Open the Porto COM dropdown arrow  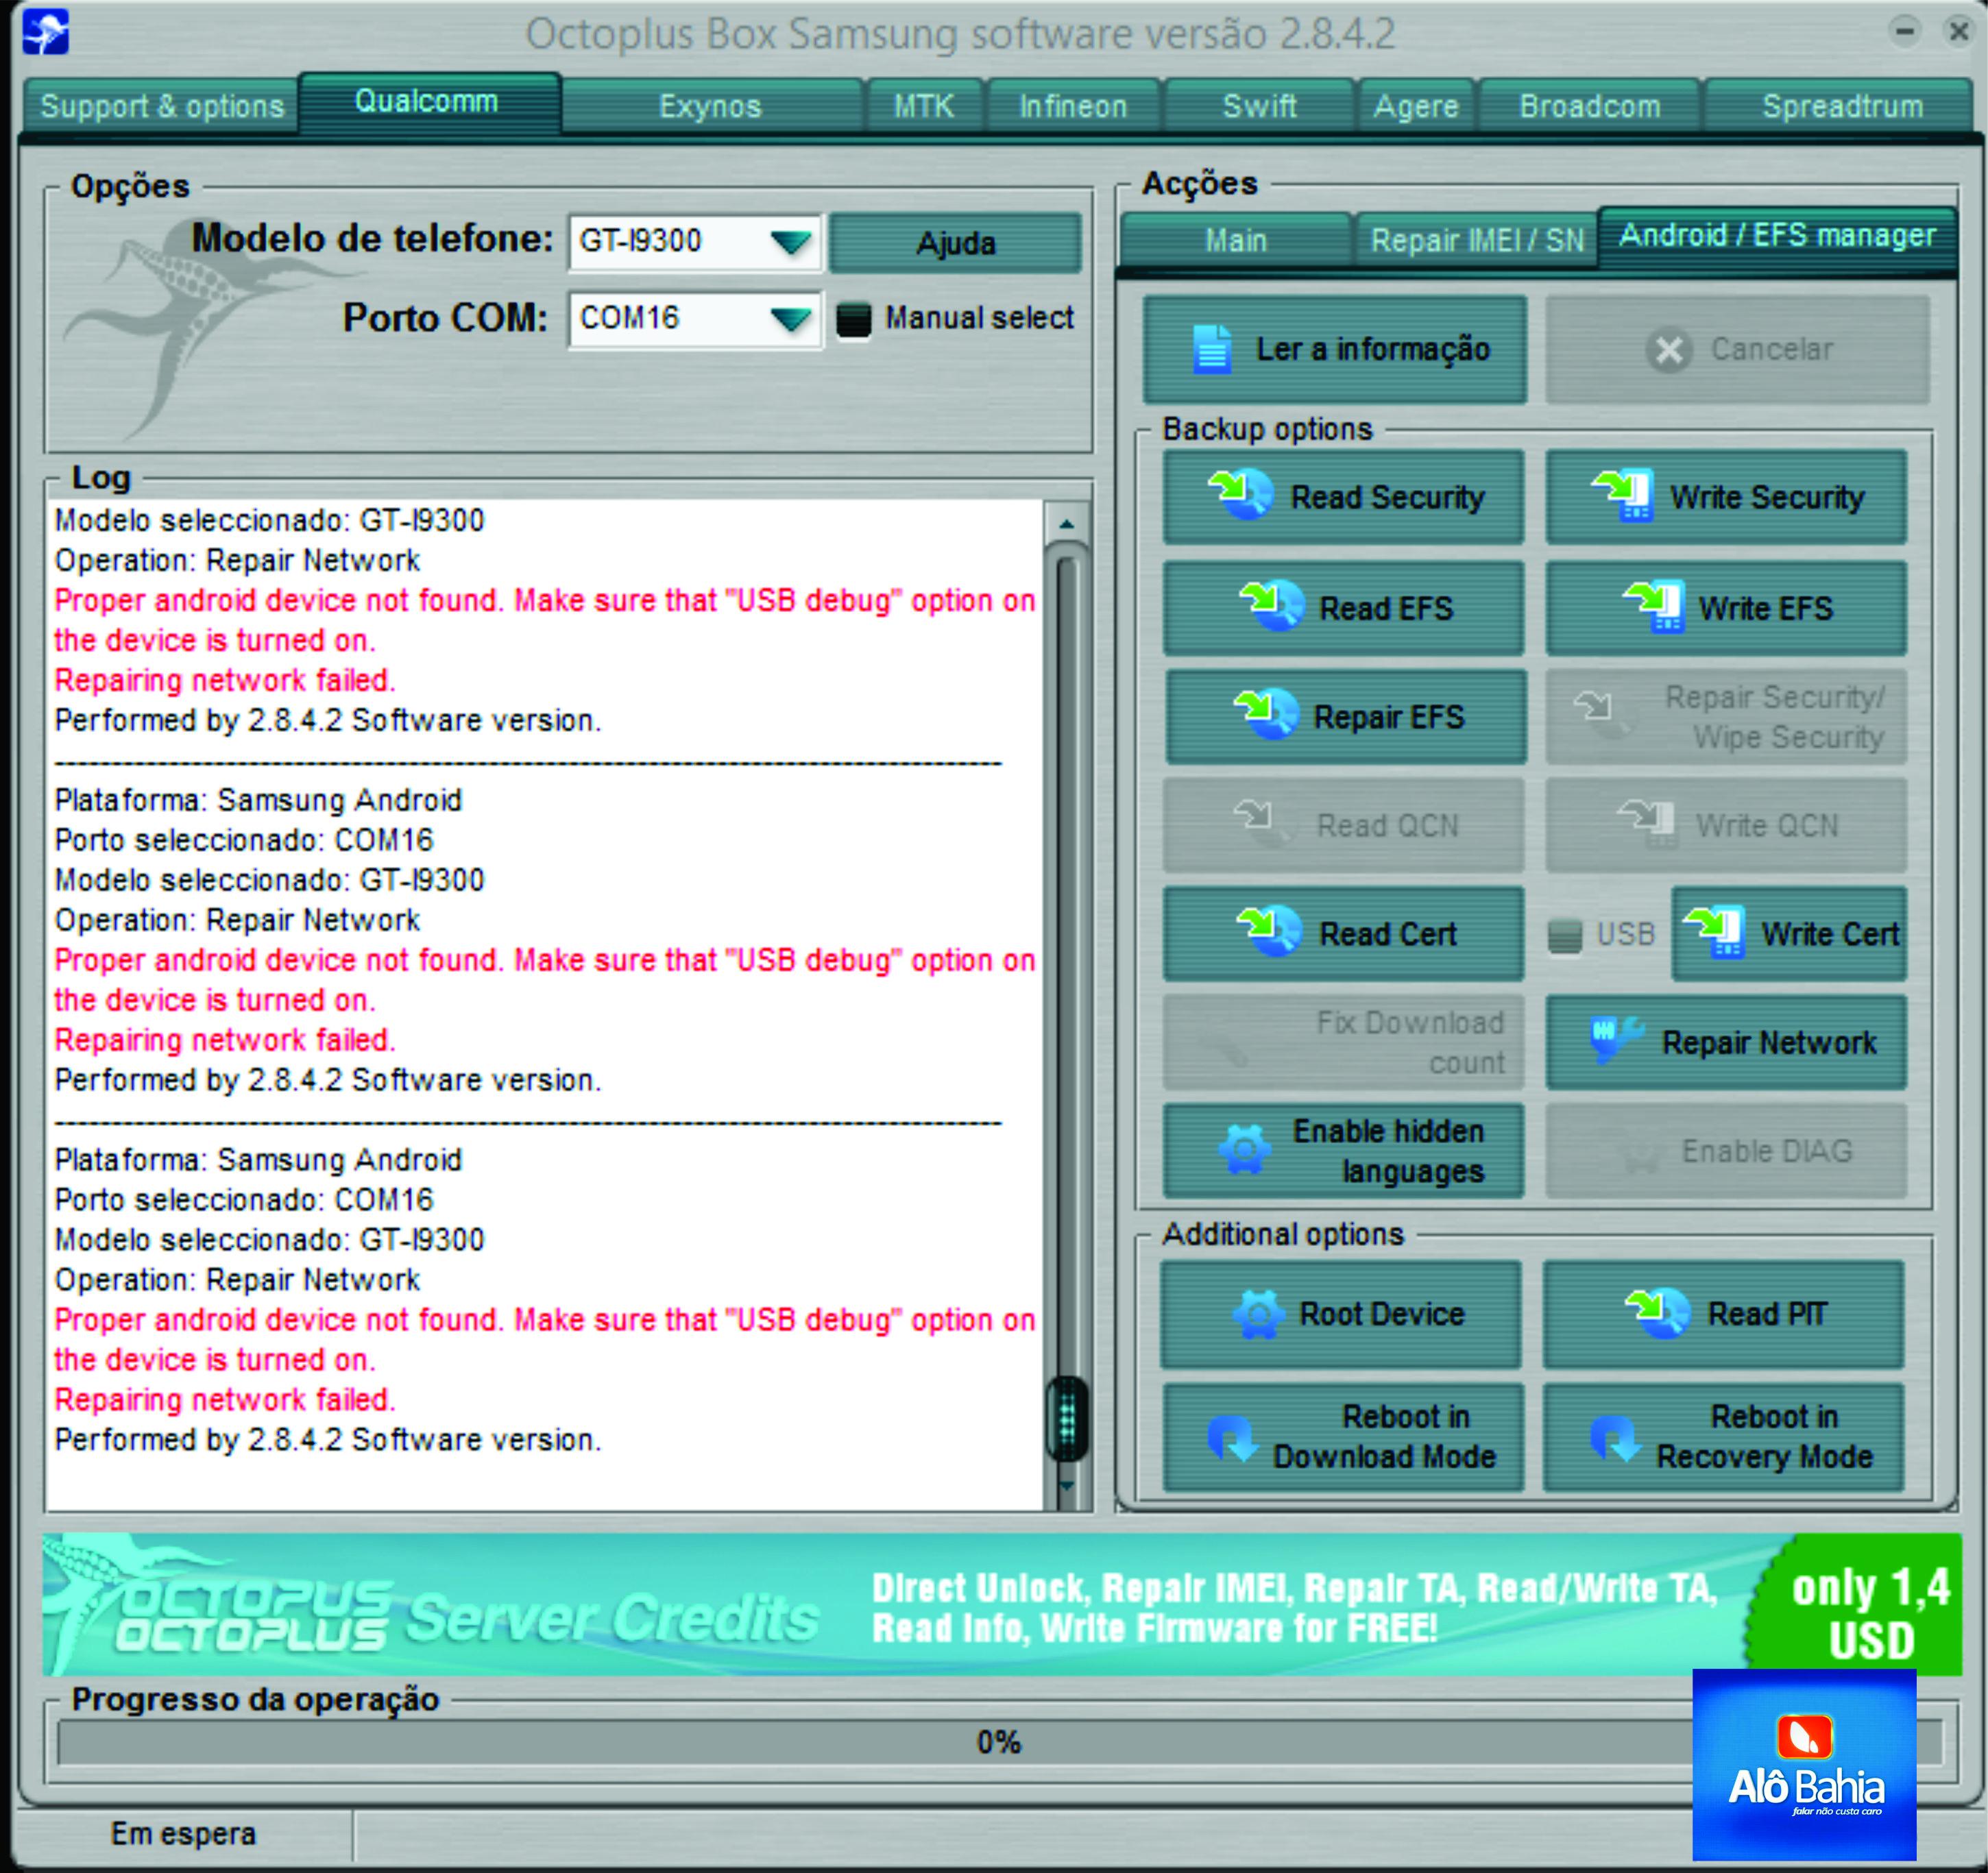791,319
